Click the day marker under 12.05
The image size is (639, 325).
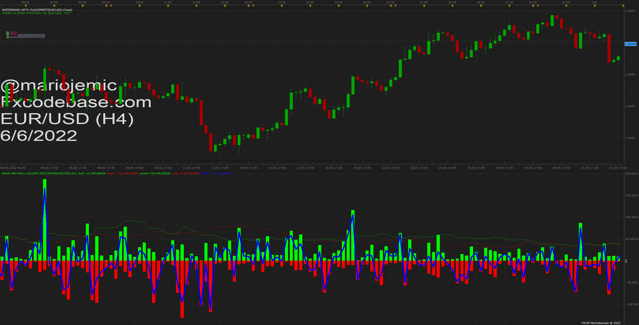tap(196, 6)
